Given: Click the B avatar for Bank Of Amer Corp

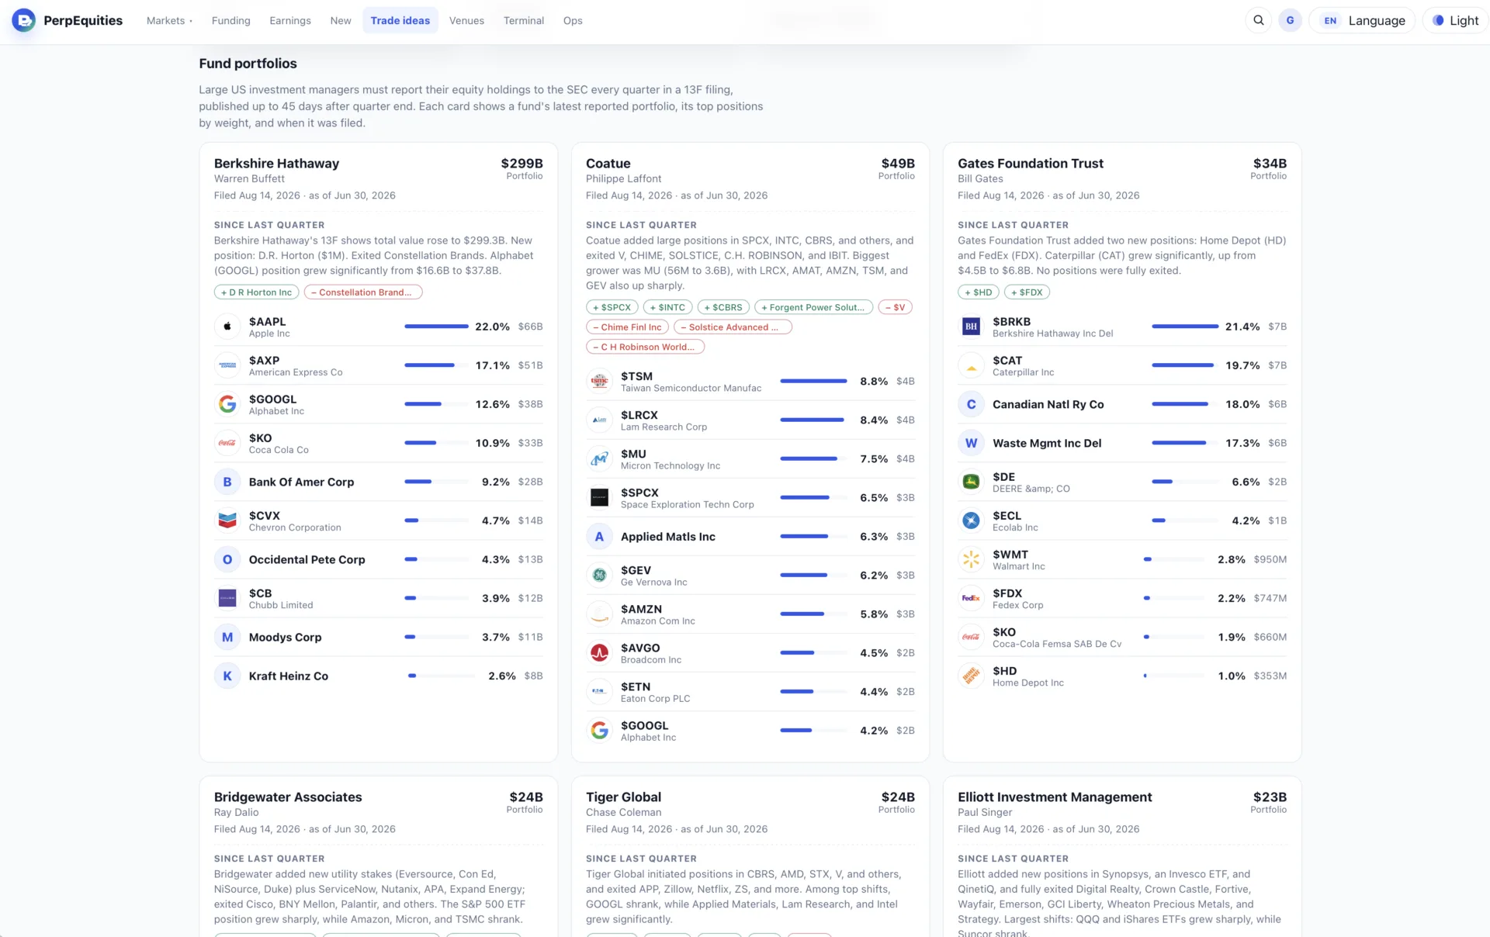Looking at the screenshot, I should point(227,482).
